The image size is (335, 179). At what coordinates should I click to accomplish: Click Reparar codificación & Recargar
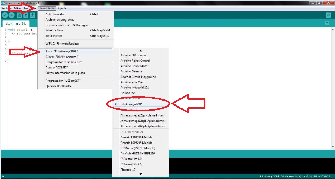[x=75, y=25]
